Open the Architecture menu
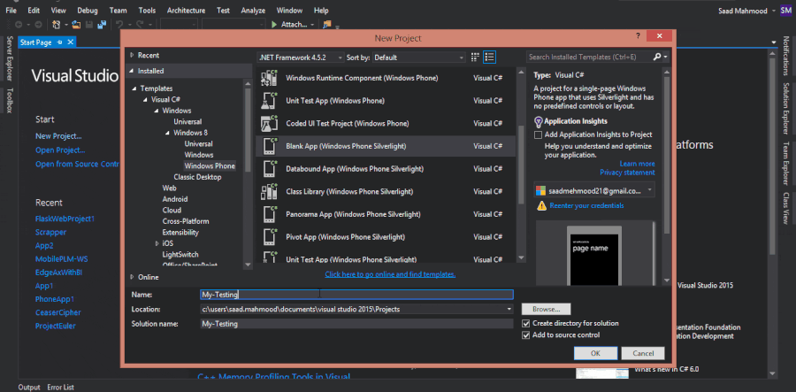The image size is (796, 392). click(x=186, y=10)
